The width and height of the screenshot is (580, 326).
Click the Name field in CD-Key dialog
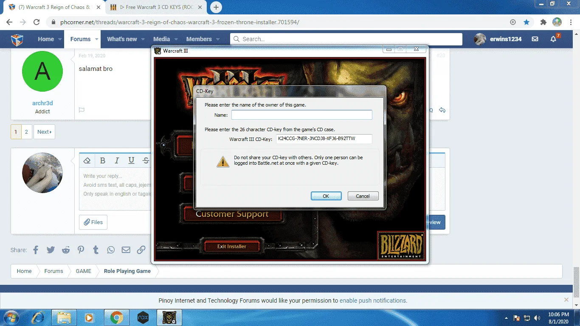(x=301, y=115)
